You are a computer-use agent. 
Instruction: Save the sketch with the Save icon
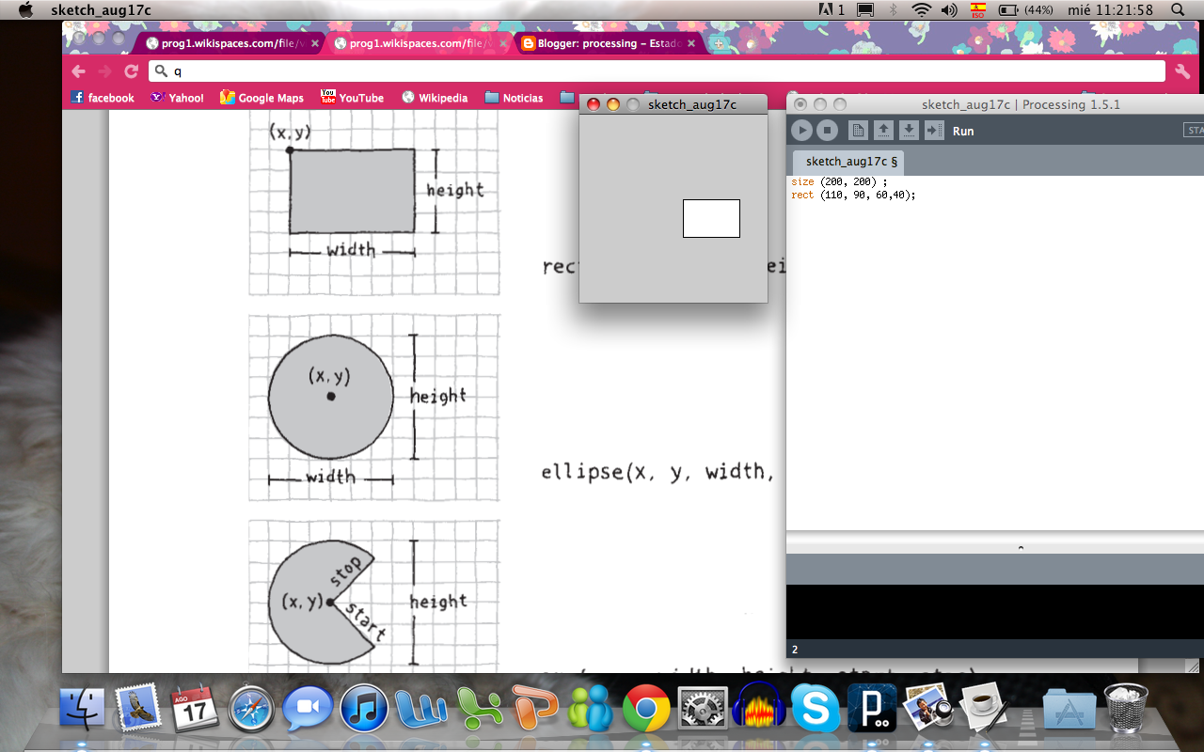(908, 131)
